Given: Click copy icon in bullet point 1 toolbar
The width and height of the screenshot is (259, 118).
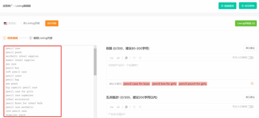Looking at the screenshot, I should click(126, 107).
